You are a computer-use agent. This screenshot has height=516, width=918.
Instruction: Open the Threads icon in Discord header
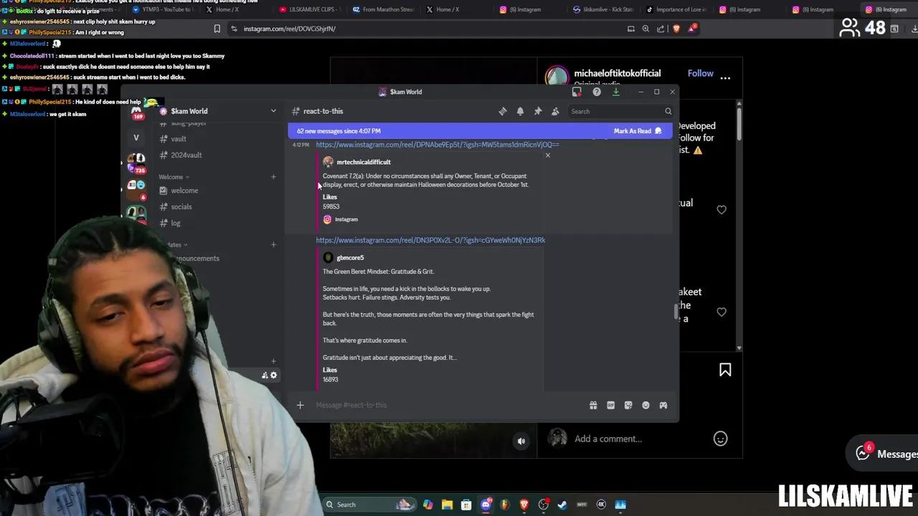(x=503, y=111)
